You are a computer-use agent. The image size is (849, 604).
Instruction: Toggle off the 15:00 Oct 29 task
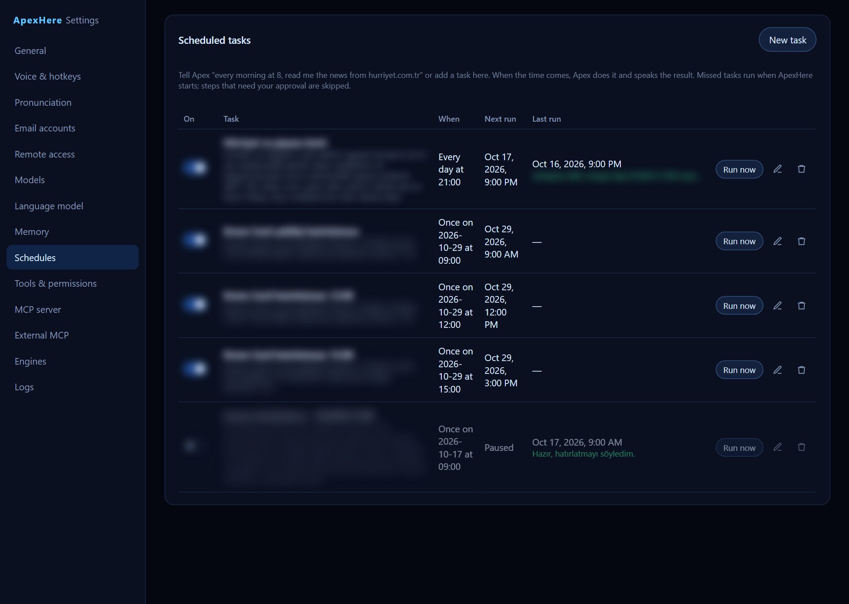[x=195, y=369]
